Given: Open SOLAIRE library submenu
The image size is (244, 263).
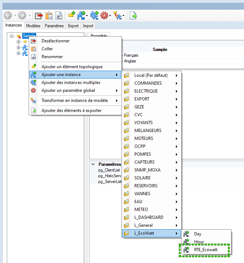Looking at the screenshot, I should tap(152, 178).
